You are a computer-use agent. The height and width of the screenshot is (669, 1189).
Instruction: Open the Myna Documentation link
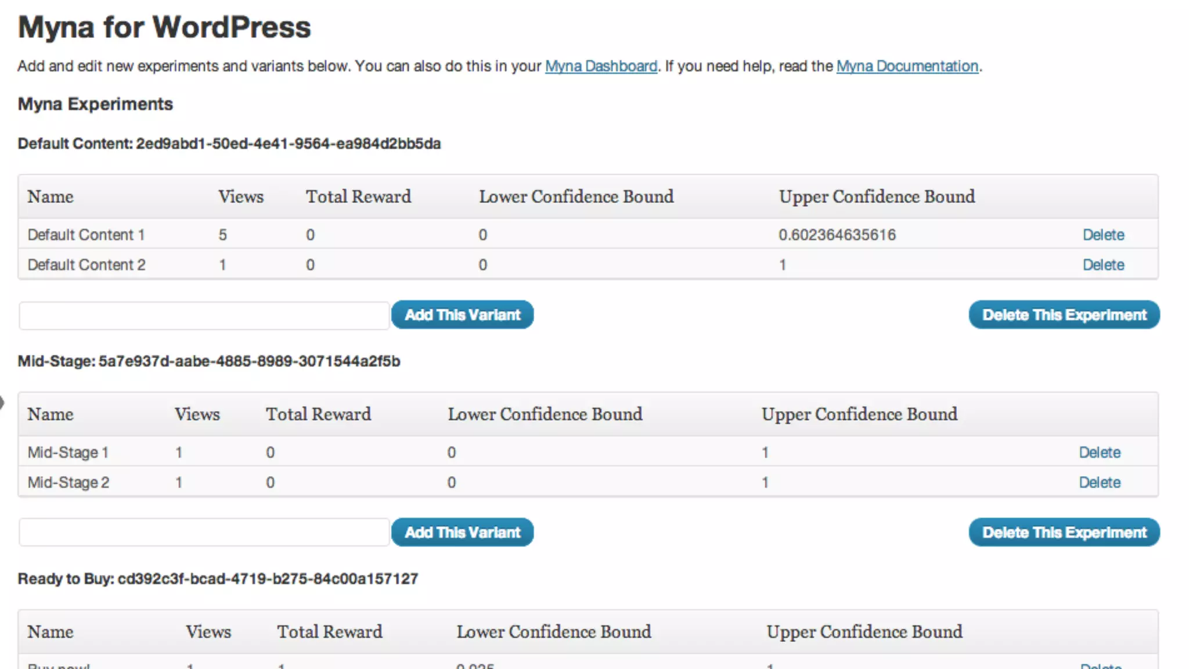(907, 66)
